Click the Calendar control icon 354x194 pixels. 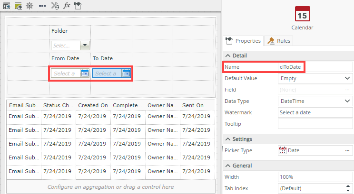pyautogui.click(x=302, y=14)
